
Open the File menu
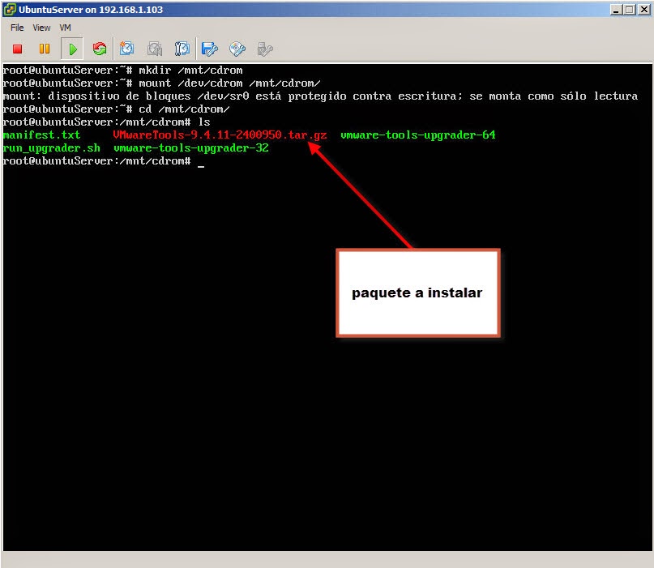pos(17,28)
